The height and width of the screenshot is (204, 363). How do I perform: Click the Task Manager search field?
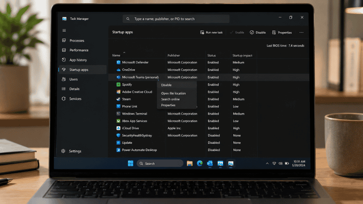[176, 19]
